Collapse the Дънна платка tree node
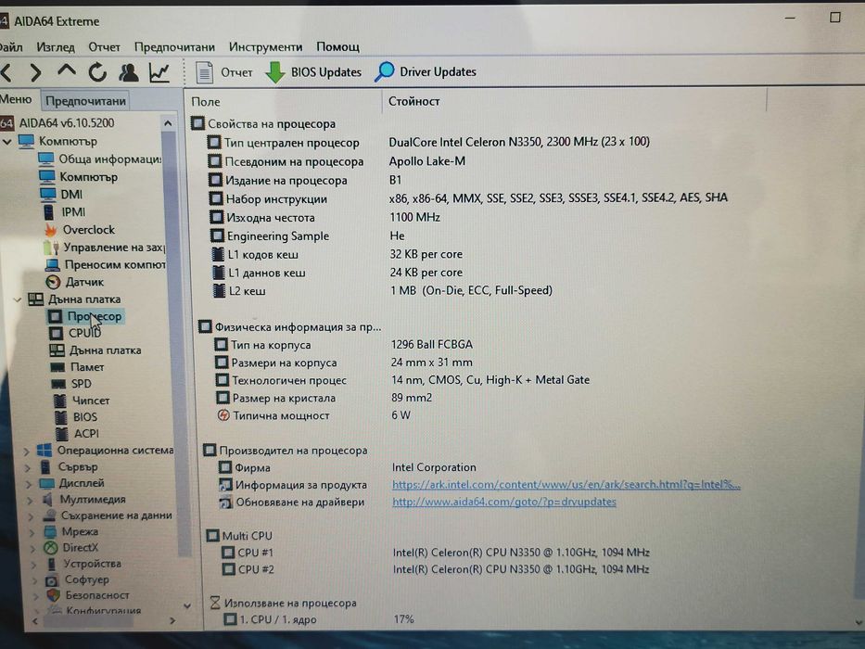The height and width of the screenshot is (649, 865). 18,299
